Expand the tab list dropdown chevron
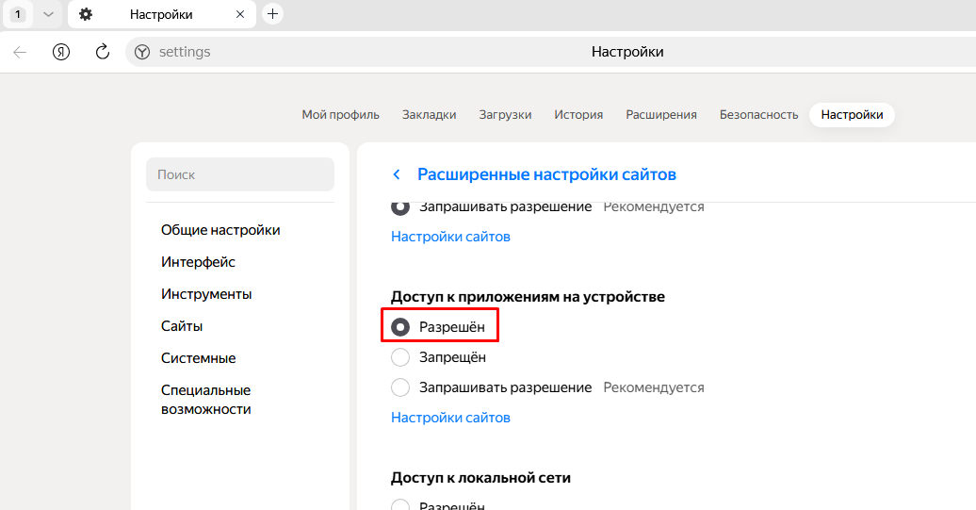This screenshot has width=976, height=510. point(48,14)
